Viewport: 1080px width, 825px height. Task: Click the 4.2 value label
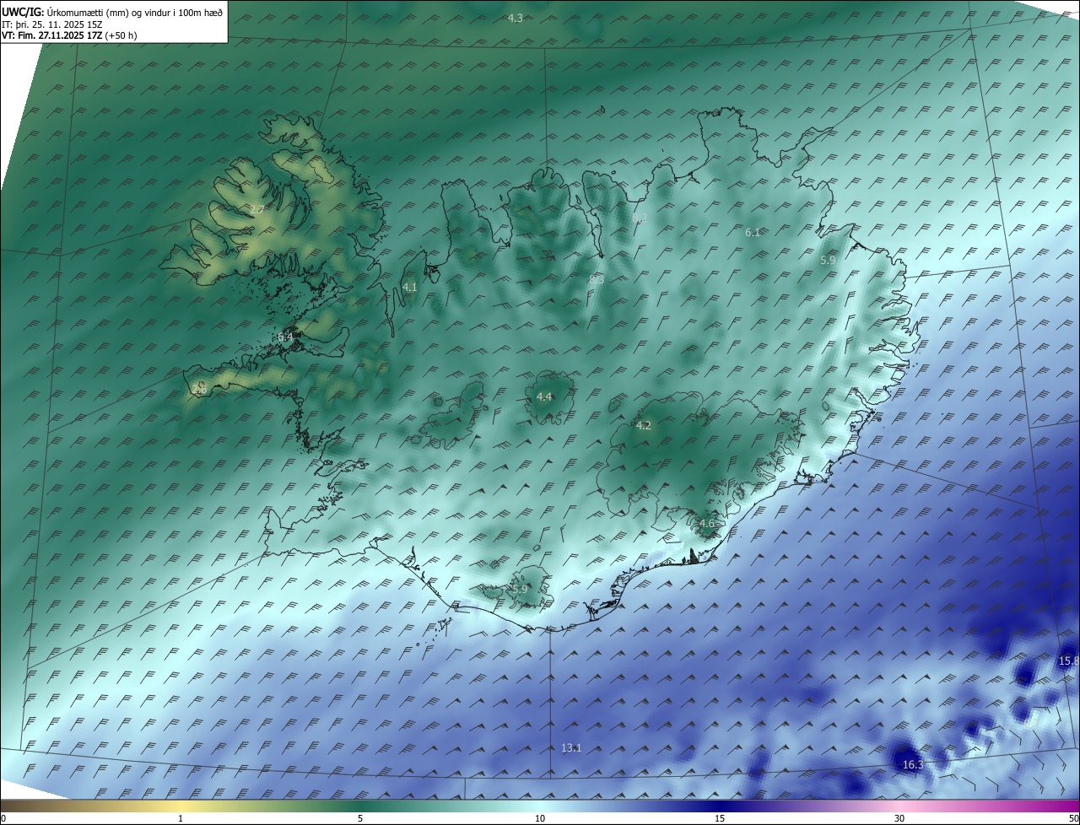coord(643,425)
